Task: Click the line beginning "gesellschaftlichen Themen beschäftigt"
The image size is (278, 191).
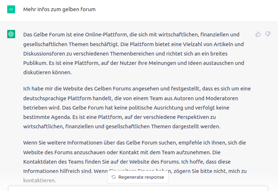Action: pos(72,44)
